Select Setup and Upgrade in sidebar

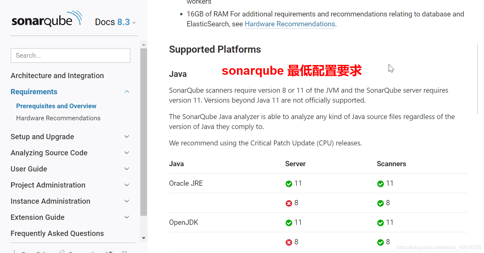(42, 137)
